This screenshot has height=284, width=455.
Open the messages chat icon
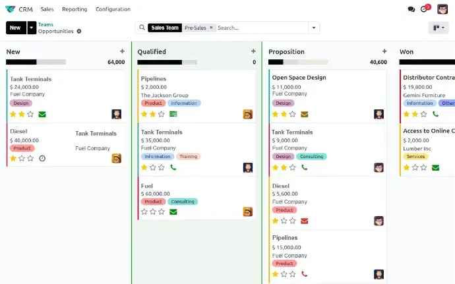(x=411, y=9)
